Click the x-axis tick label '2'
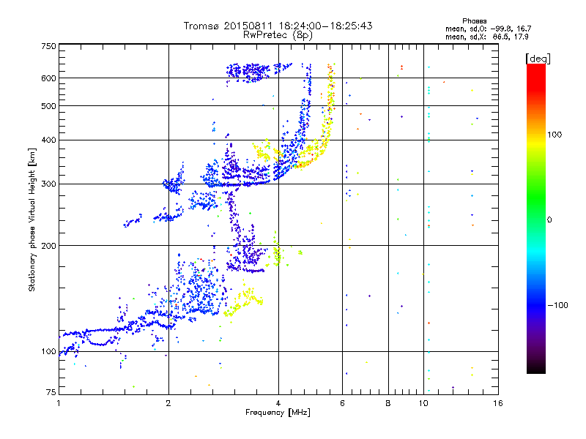This screenshot has width=586, height=439. click(x=168, y=403)
